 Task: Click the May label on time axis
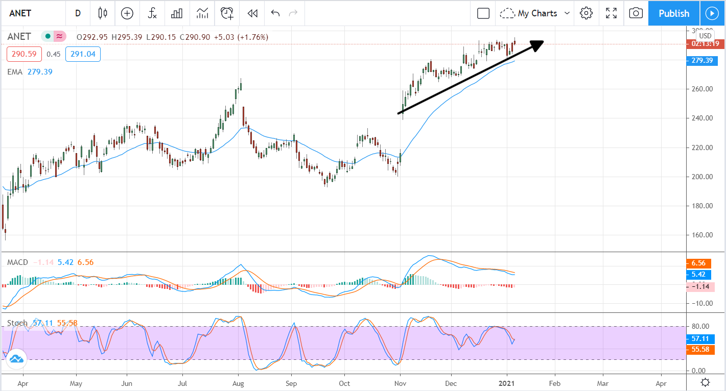[76, 383]
